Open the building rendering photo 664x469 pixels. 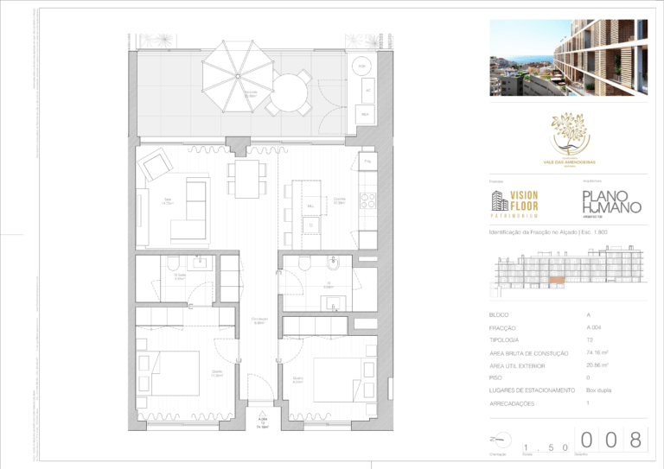click(568, 58)
